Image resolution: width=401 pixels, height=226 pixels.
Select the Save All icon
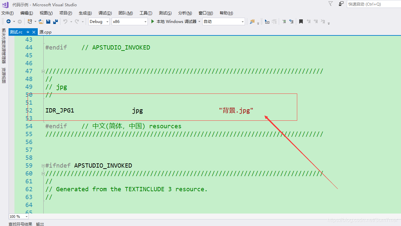(55, 21)
